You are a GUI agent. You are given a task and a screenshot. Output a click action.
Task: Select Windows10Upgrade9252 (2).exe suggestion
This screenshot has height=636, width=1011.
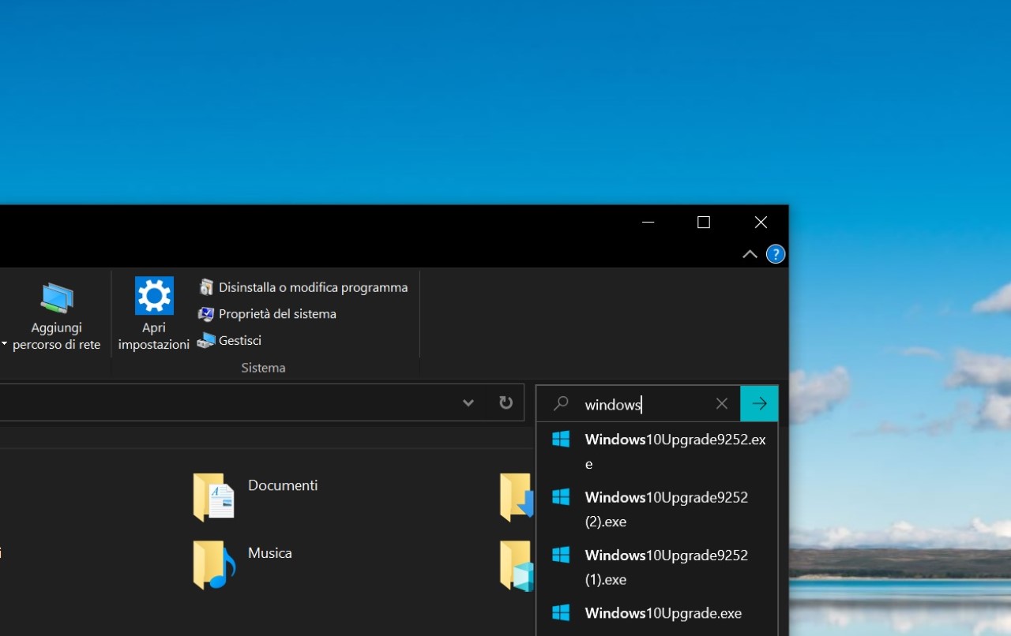(657, 509)
